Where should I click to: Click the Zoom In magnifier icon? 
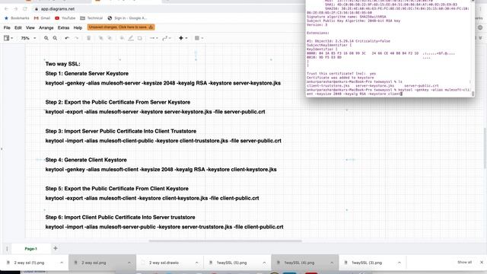click(46, 38)
